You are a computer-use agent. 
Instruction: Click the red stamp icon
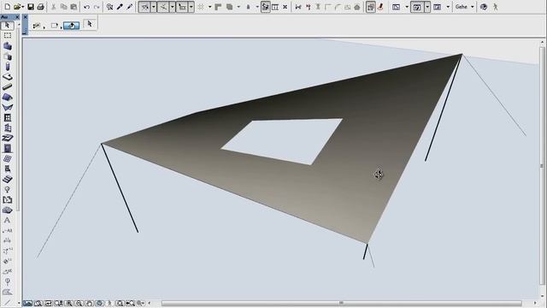tap(380, 7)
